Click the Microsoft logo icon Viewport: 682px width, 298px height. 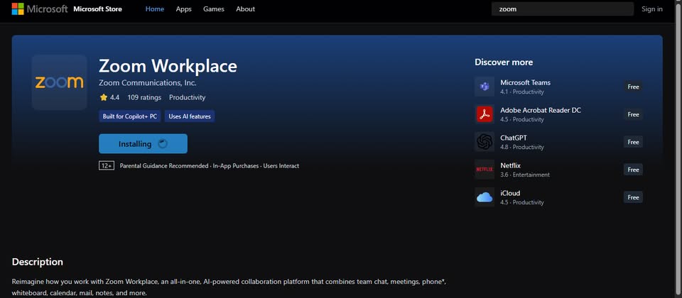18,9
